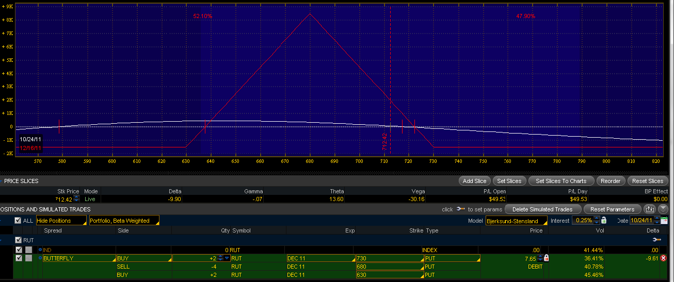This screenshot has height=282, width=674.
Task: Click the red remove icon on Butterfly trade
Action: point(664,258)
